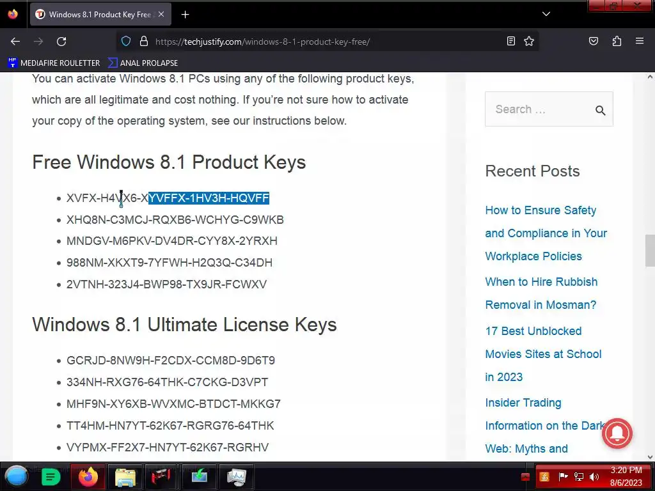
Task: Submit search with magnifier icon
Action: coord(600,110)
